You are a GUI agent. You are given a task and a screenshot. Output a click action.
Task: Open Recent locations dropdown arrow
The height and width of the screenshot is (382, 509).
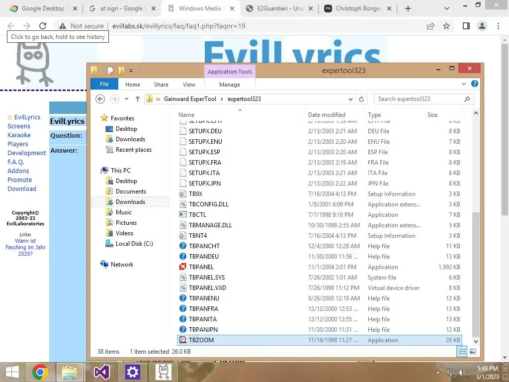(126, 99)
